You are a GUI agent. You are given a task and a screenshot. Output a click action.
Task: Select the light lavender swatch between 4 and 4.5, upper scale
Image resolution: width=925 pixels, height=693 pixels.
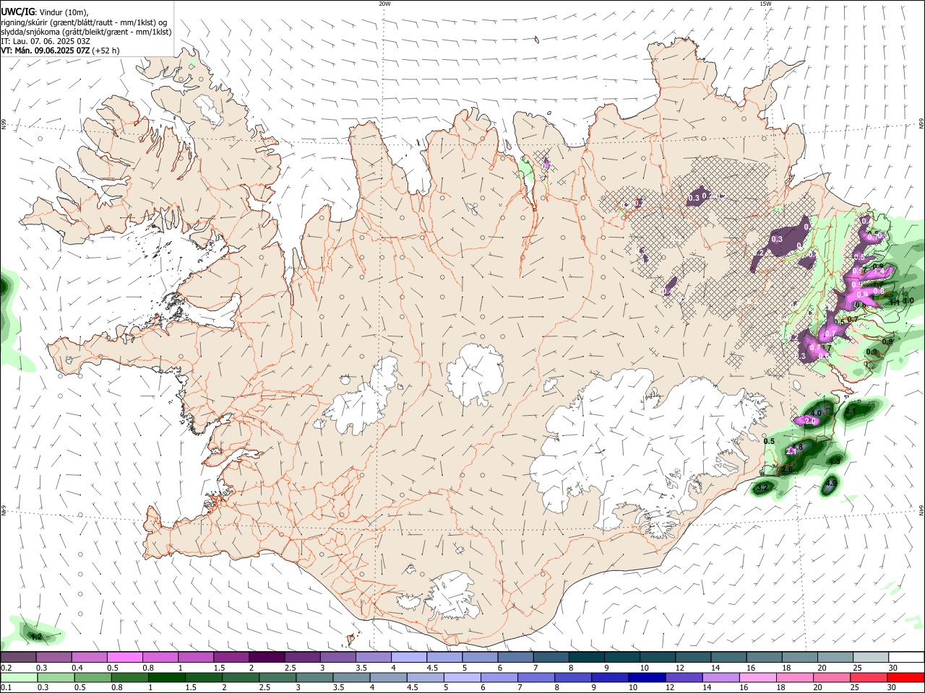[x=408, y=658]
